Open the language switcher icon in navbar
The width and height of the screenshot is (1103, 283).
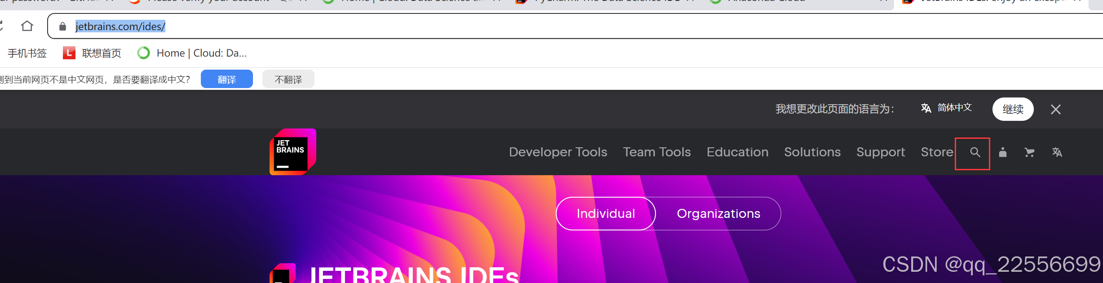click(x=1057, y=152)
